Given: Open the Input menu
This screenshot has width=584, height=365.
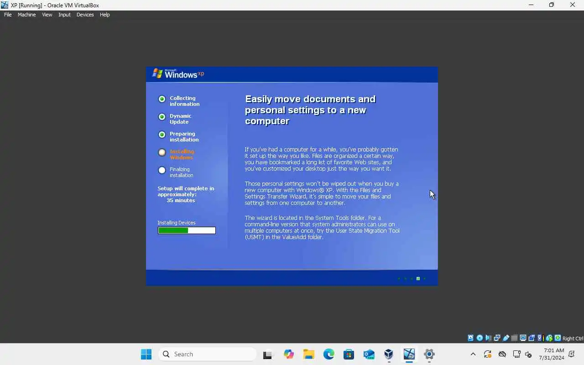Looking at the screenshot, I should click(x=64, y=15).
